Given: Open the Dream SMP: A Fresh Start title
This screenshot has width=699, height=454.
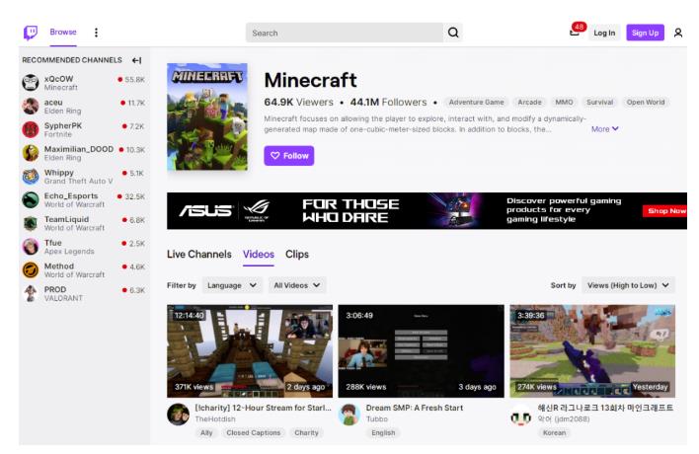Looking at the screenshot, I should pos(414,408).
